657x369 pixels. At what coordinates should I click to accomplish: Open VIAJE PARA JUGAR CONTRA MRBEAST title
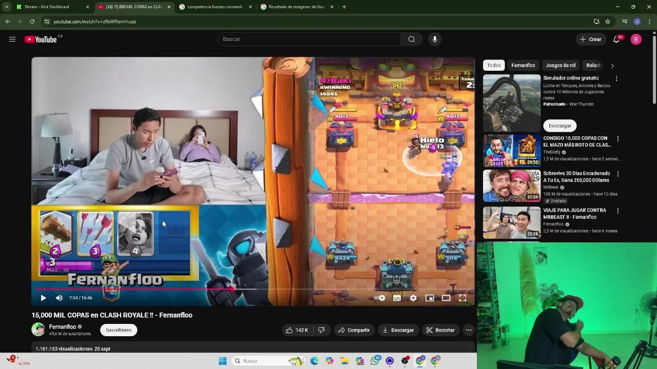(x=574, y=214)
